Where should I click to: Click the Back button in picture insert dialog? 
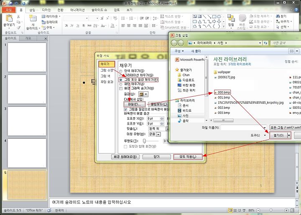point(174,43)
